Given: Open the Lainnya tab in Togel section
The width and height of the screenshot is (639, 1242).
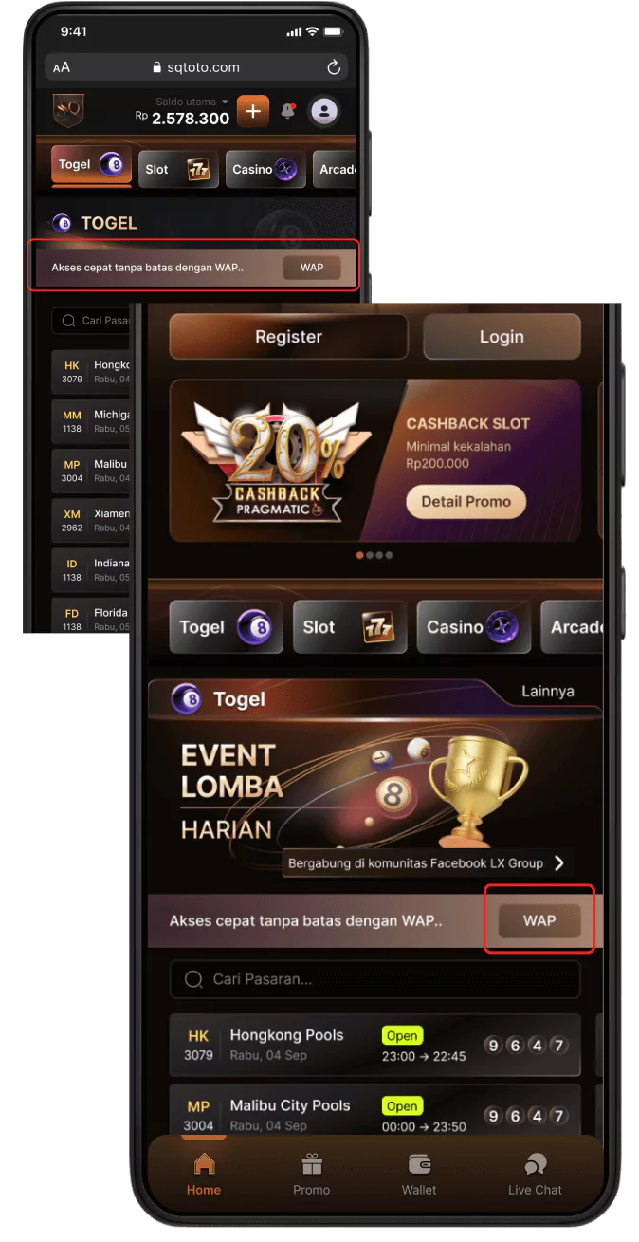Looking at the screenshot, I should click(x=548, y=692).
